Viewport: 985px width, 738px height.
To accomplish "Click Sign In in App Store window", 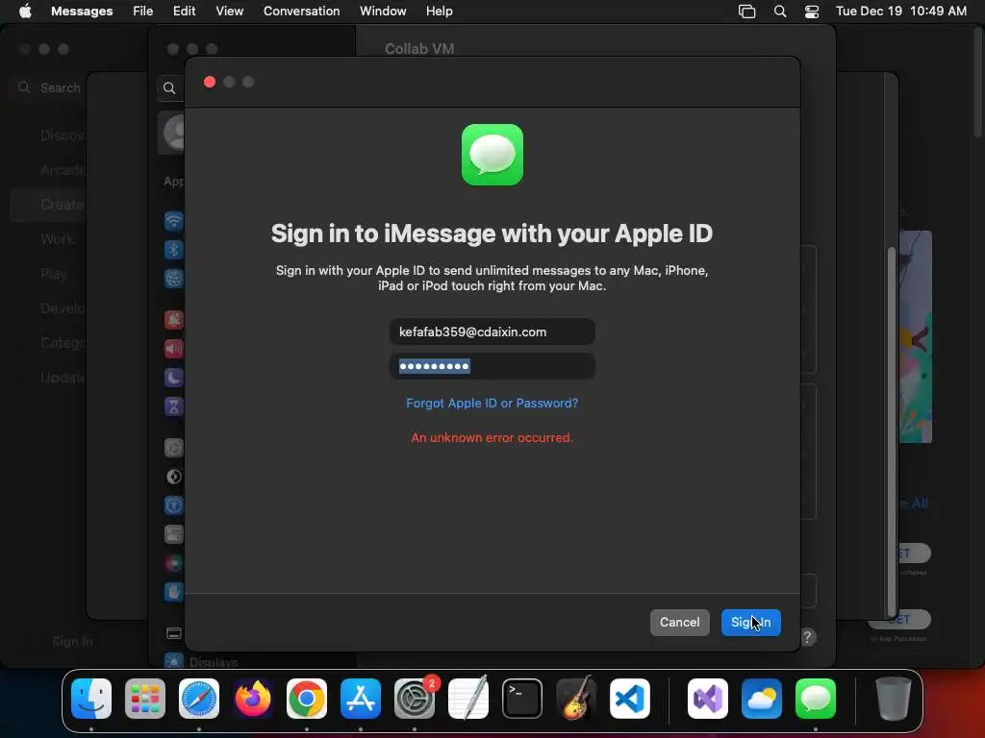I will [72, 641].
